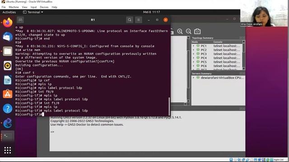This screenshot has width=289, height=162.
Task: Open the Terminal app menu dropdown
Action: point(33,12)
